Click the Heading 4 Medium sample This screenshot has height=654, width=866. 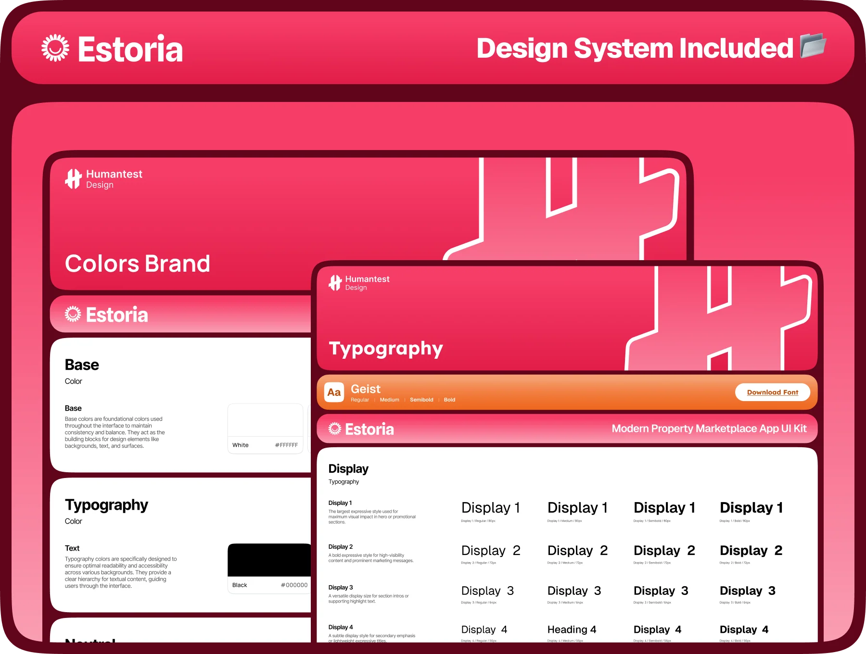tap(572, 630)
